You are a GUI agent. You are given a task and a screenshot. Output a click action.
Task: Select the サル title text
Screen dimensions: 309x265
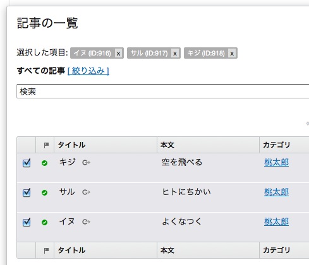click(x=67, y=192)
